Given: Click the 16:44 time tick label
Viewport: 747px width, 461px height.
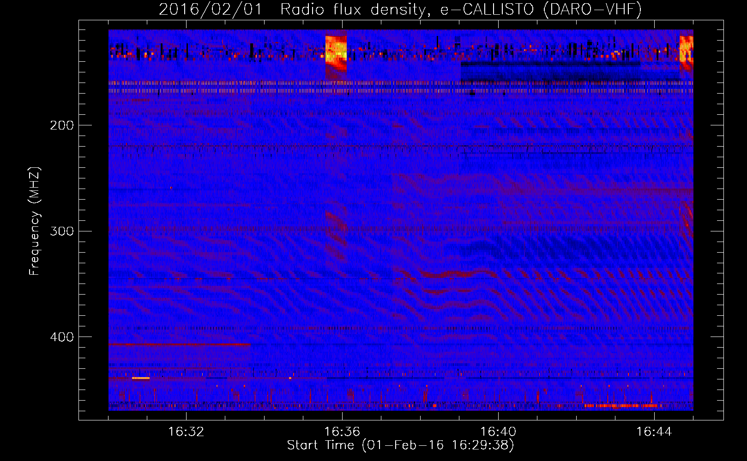Looking at the screenshot, I should tap(654, 432).
